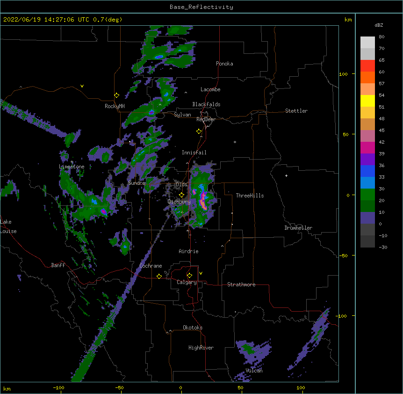Click the Cochrane label
This screenshot has width=403, height=394.
pyautogui.click(x=151, y=266)
